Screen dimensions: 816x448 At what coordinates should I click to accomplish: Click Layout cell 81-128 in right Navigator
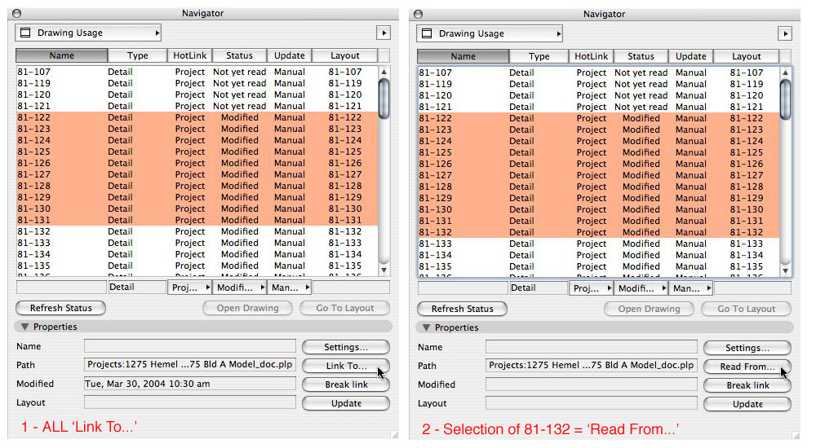pyautogui.click(x=747, y=187)
